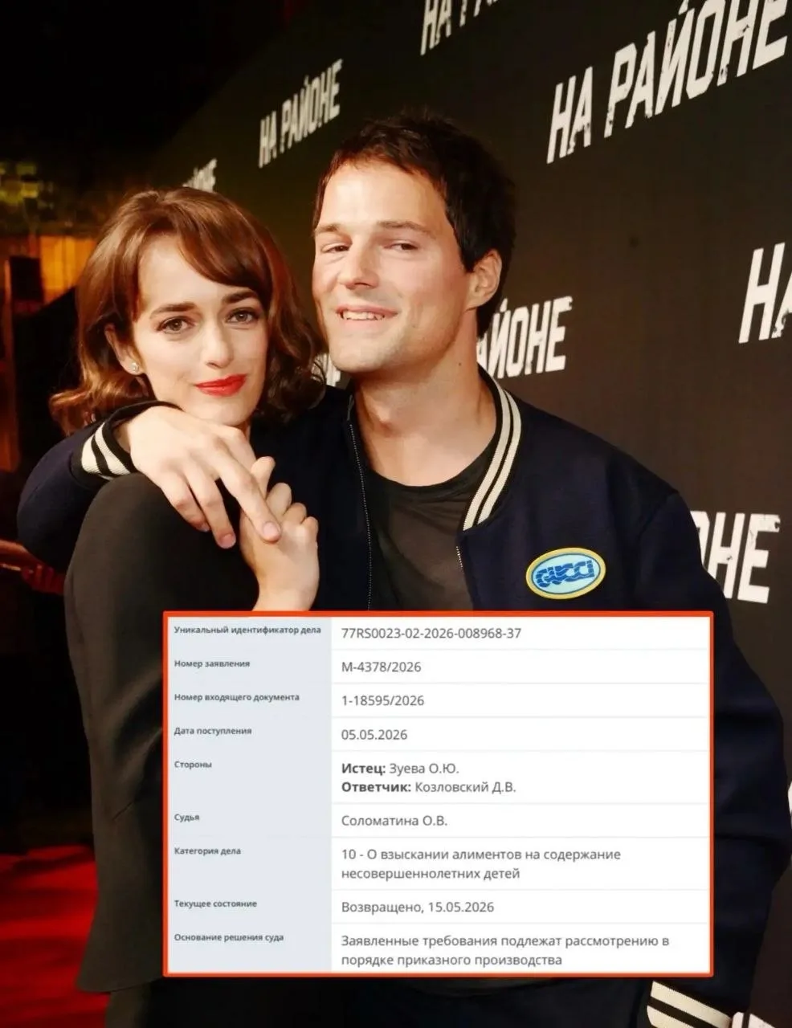Click the case ID value 77RS0023-02-2026-008968-37
Viewport: 792px width, 1028px height.
pyautogui.click(x=431, y=633)
